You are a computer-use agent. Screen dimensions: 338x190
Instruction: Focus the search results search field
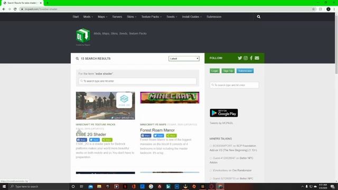137,81
